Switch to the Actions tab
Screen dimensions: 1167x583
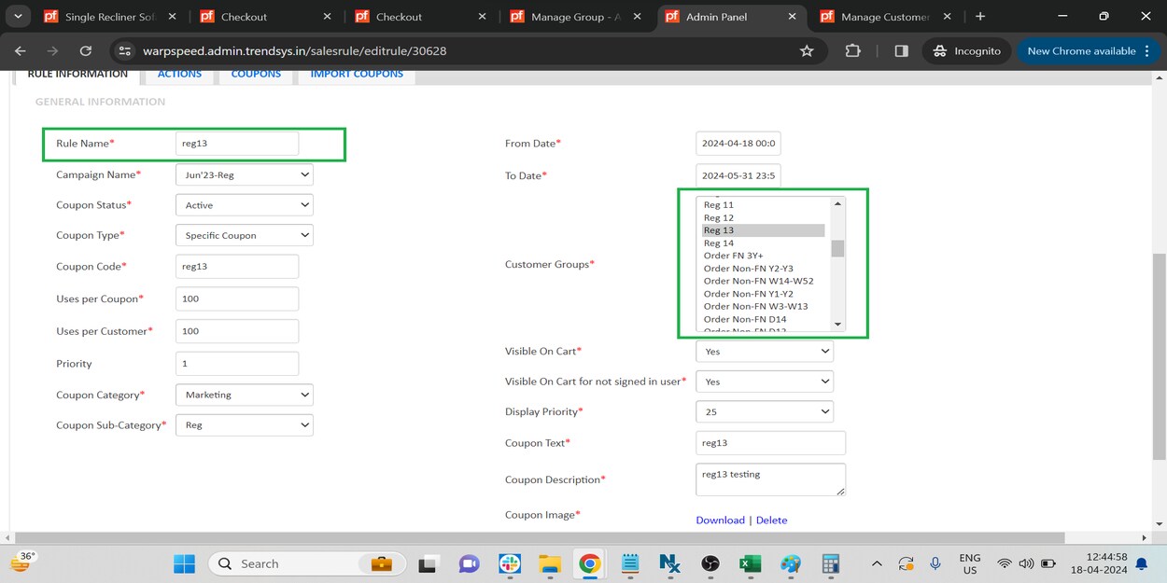(179, 74)
